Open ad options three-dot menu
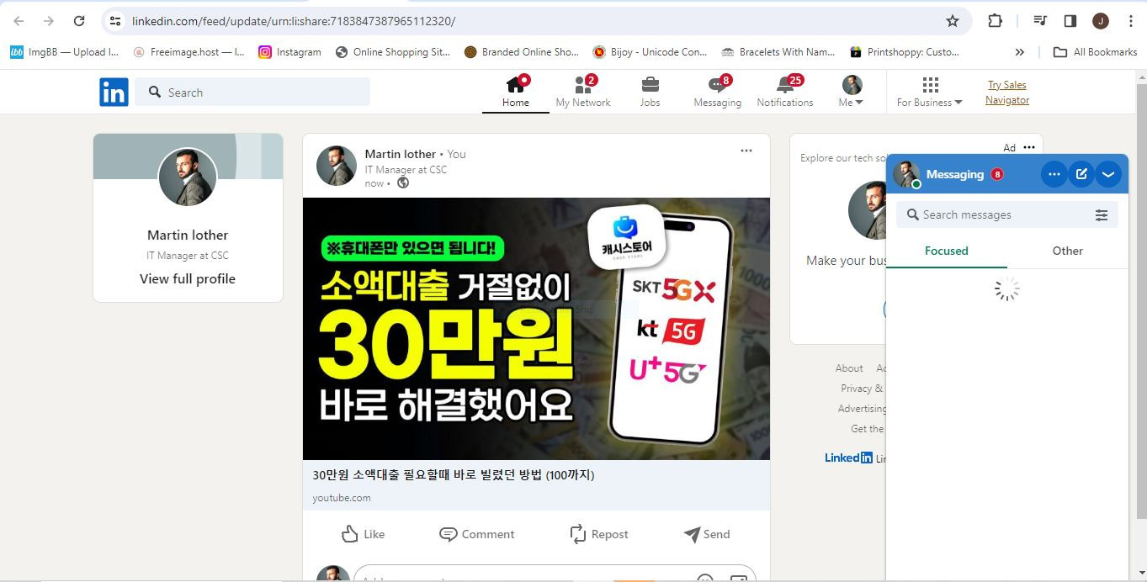 (x=1029, y=147)
